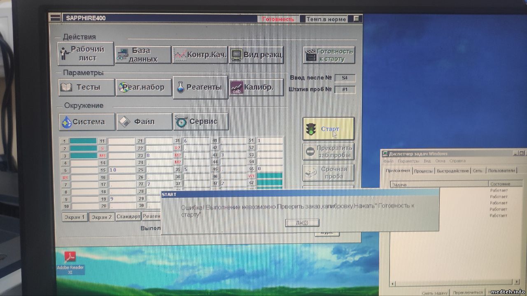
Task: Open Процессы tab in Task Manager
Action: tap(423, 171)
